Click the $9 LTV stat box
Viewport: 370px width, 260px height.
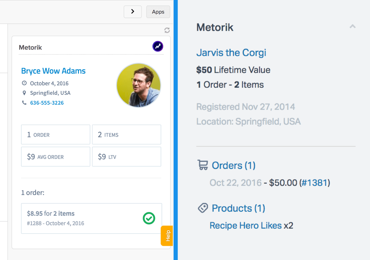(x=126, y=157)
